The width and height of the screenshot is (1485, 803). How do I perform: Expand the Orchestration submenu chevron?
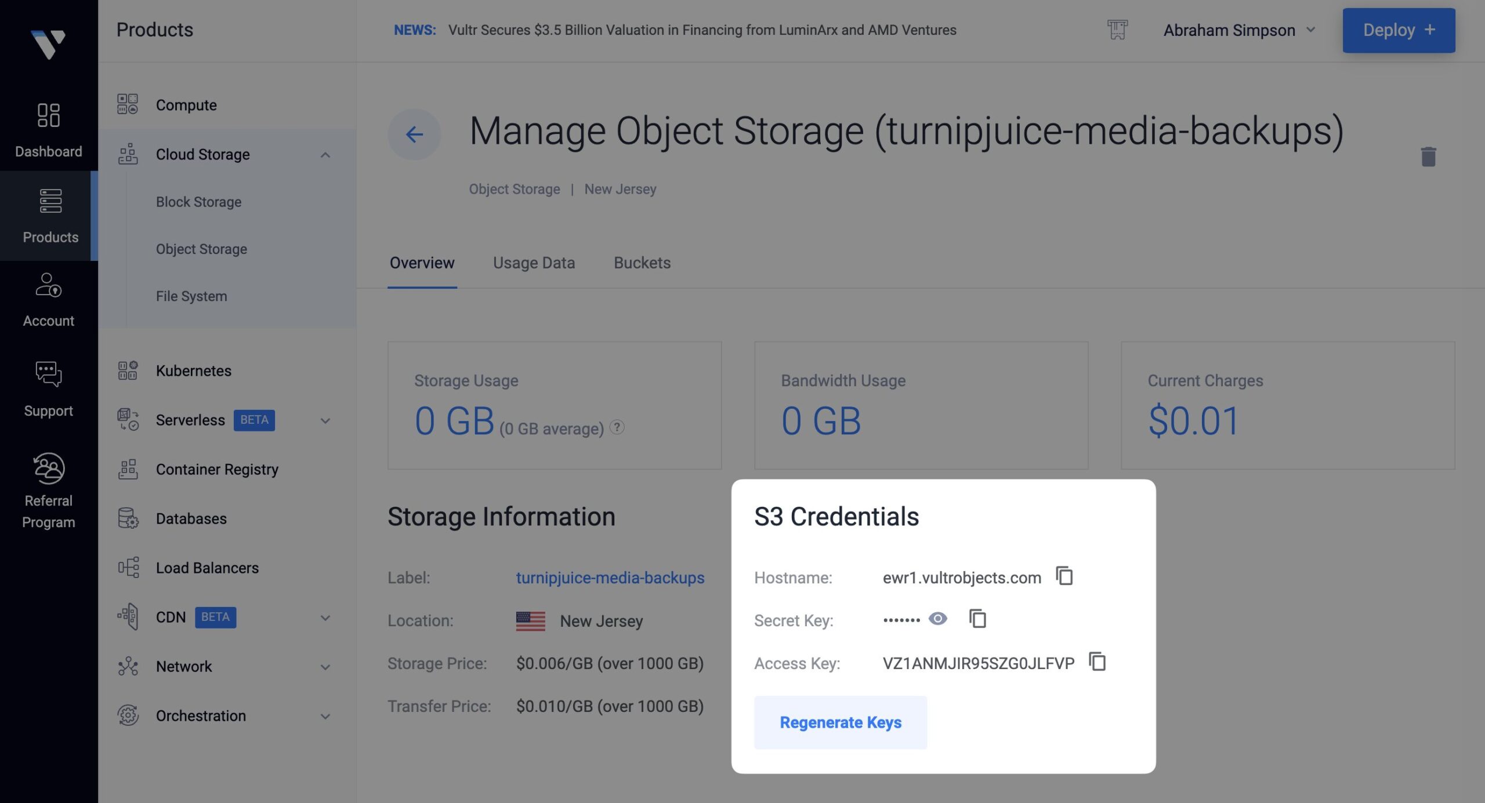point(325,716)
